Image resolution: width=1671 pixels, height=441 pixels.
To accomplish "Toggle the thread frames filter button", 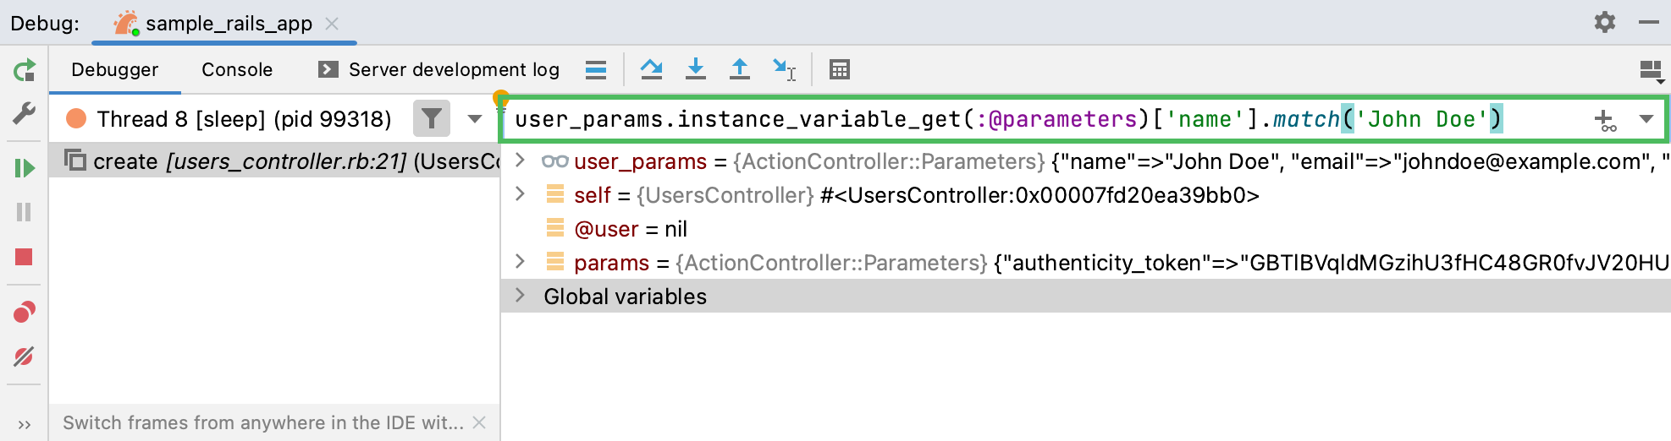I will coord(431,119).
